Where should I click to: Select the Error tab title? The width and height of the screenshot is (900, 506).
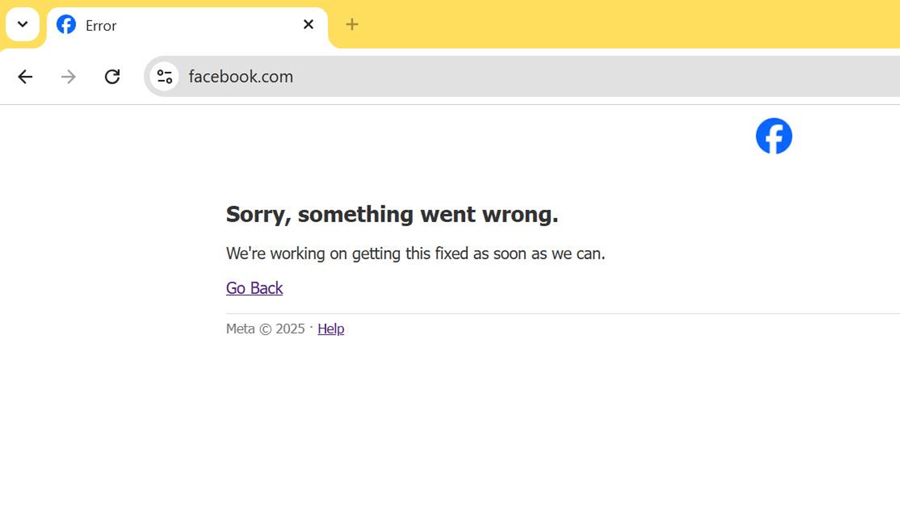click(101, 26)
